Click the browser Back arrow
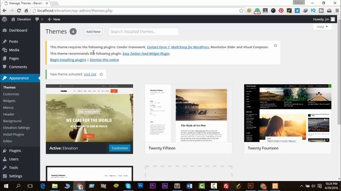The image size is (341, 191). click(4, 11)
